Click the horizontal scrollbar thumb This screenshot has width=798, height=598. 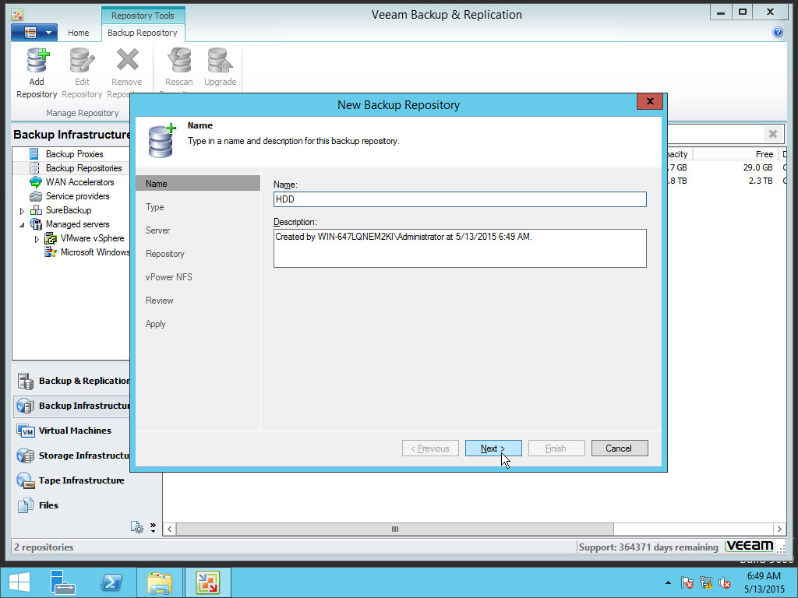click(394, 529)
